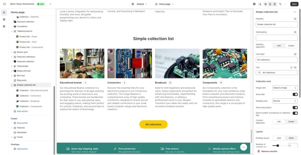This screenshot has height=155, width=301.
Task: Choose Grid desktop layout
Action: point(279,138)
